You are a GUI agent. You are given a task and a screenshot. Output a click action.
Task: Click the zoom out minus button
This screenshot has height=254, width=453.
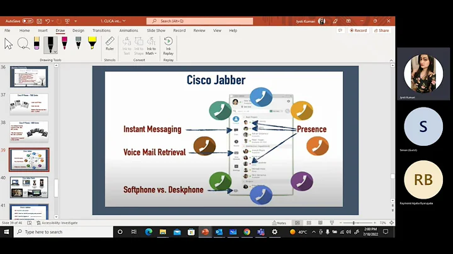340,223
